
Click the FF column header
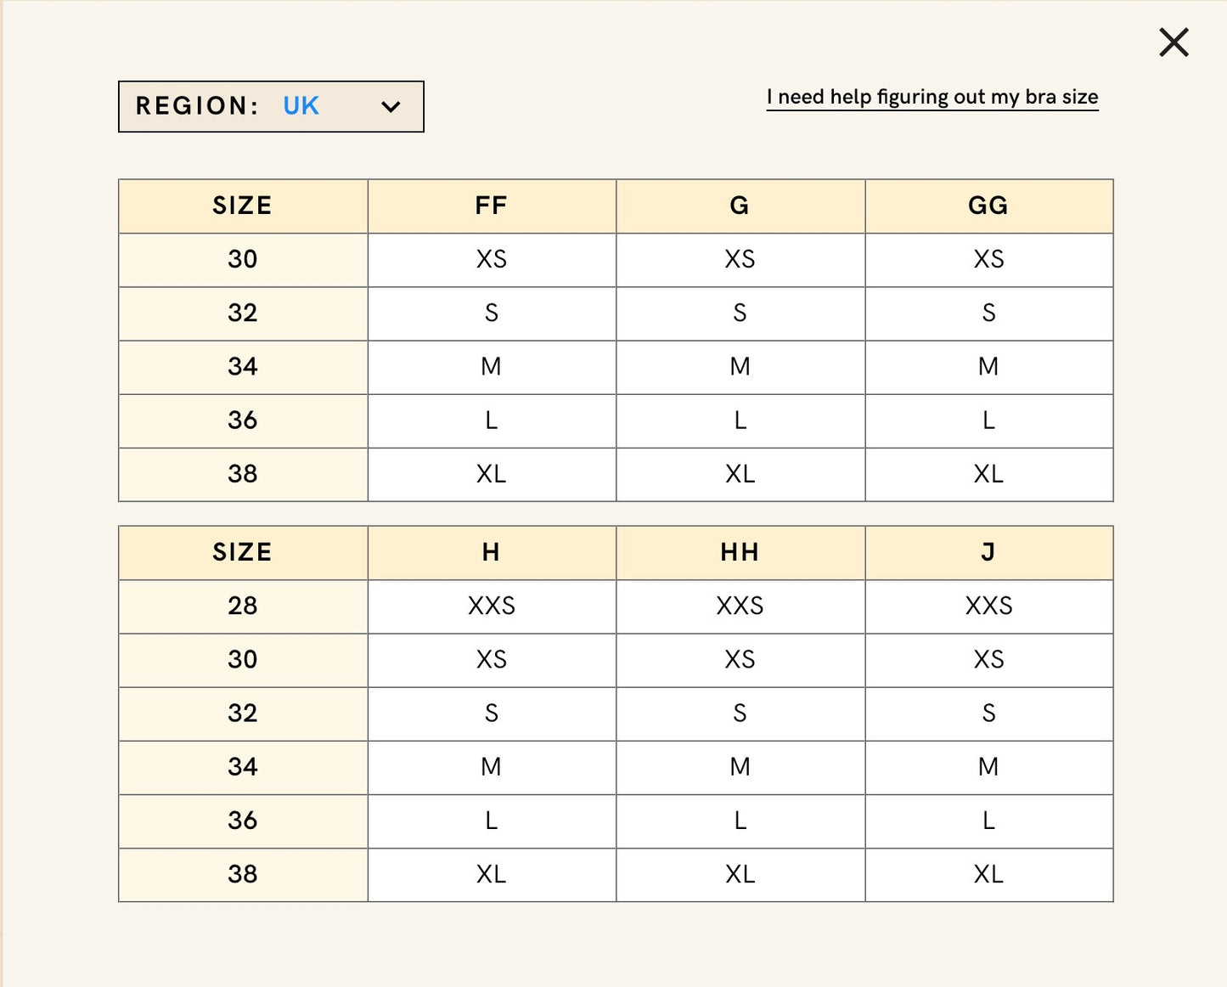[492, 206]
